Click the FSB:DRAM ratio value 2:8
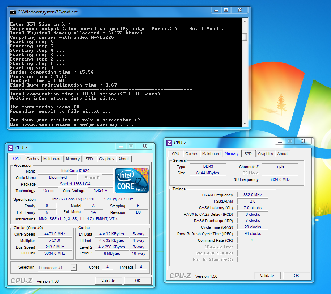Screen dimensions: 331x294 tap(253, 201)
